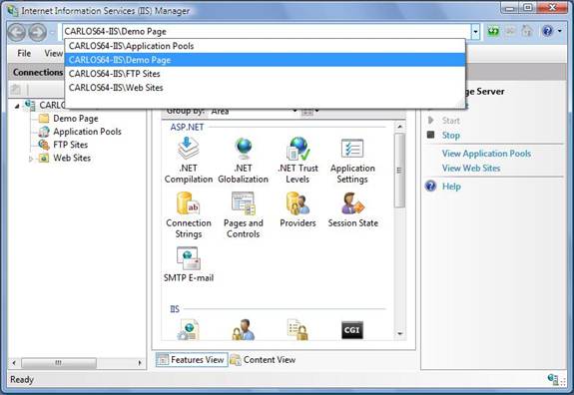Open the navigation history dropdown arrow
Screen dimensions: 574x395
pos(52,32)
